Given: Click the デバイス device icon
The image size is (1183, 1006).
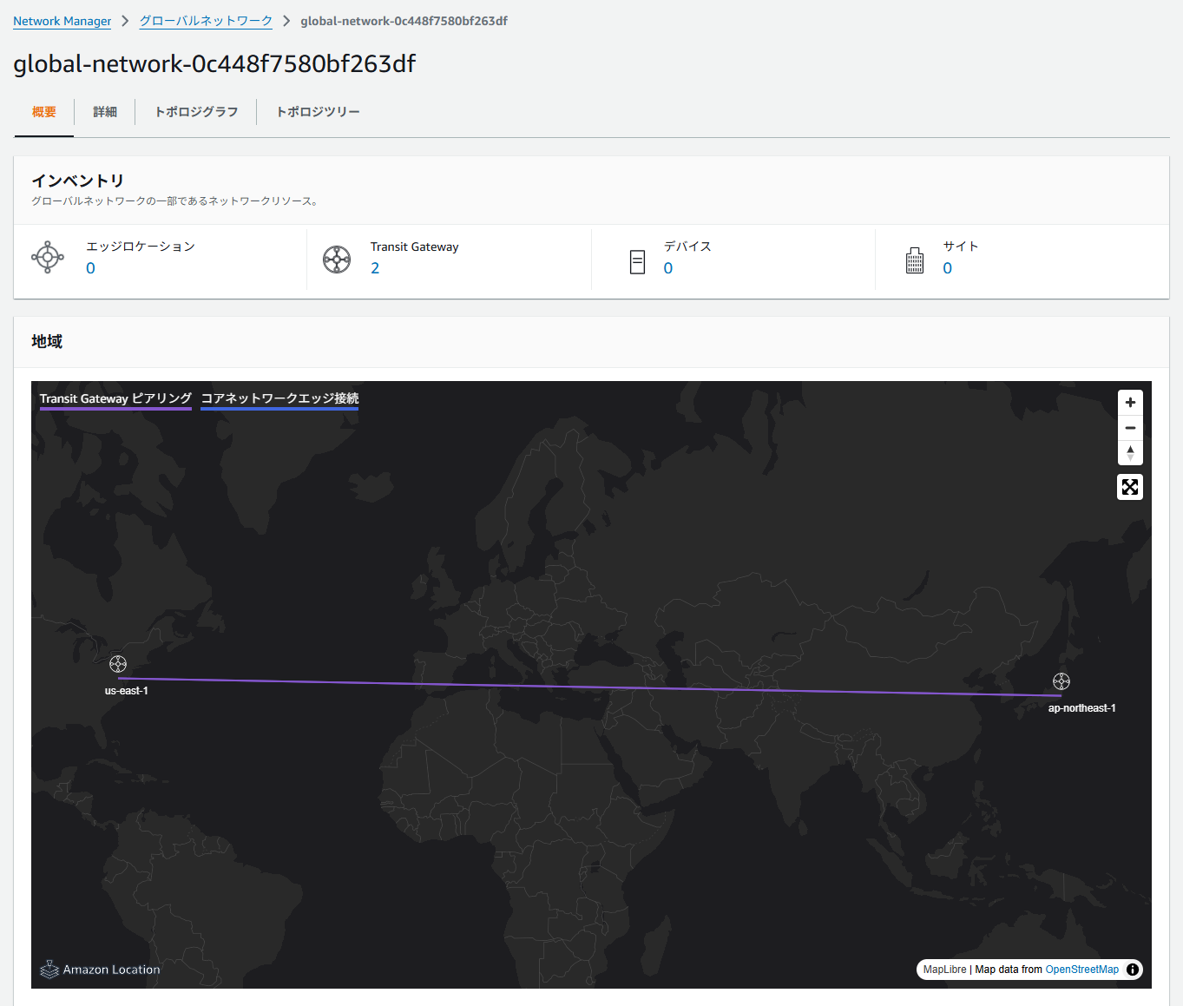Looking at the screenshot, I should pos(637,262).
